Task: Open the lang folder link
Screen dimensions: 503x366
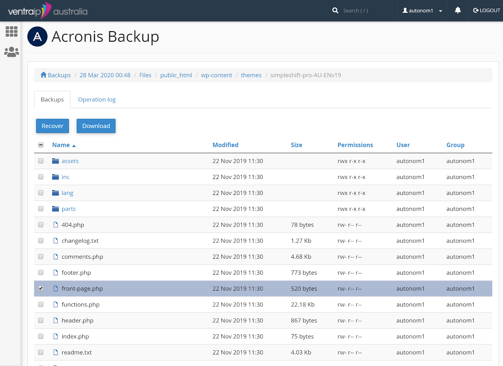Action: (67, 193)
